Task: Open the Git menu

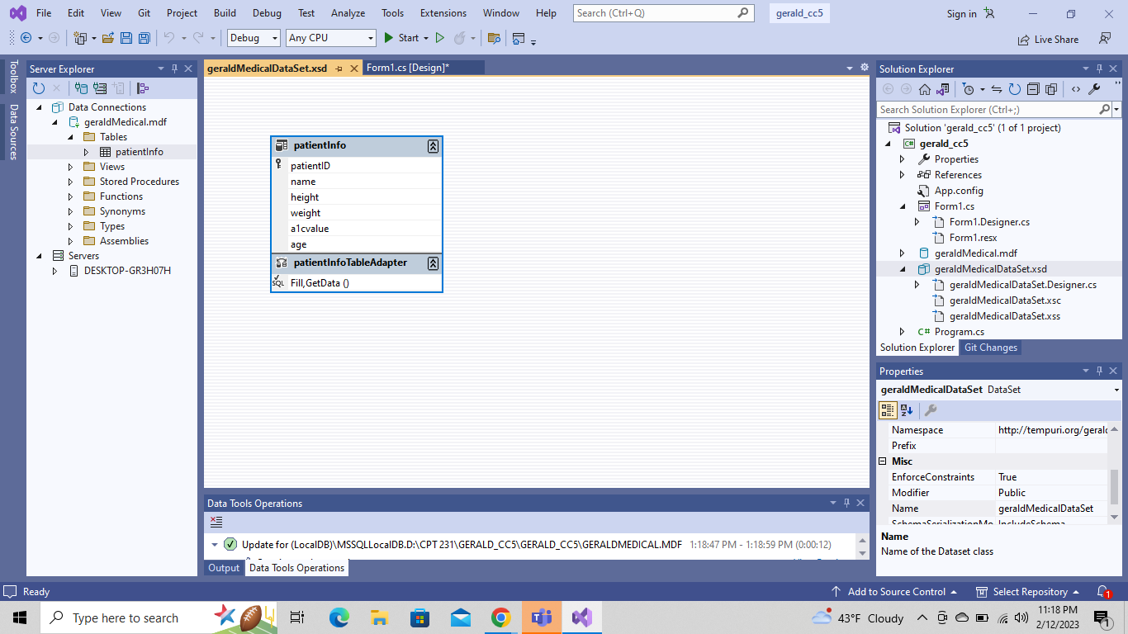Action: [144, 12]
